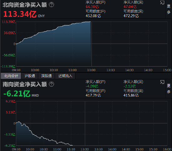Click the 3.11亿 positive axis label

point(11,112)
